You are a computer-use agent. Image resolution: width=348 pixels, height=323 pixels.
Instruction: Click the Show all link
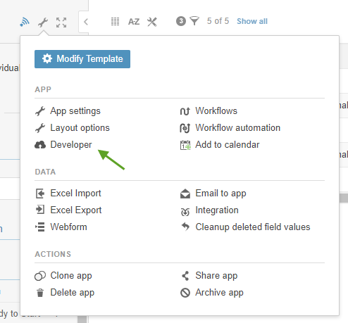[x=252, y=21]
